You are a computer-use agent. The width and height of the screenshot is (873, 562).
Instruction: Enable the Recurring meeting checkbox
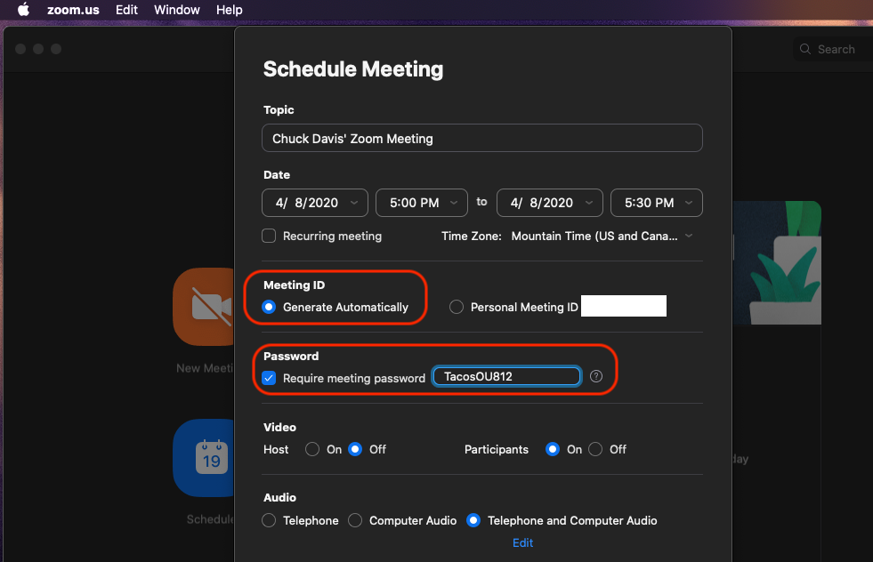269,236
